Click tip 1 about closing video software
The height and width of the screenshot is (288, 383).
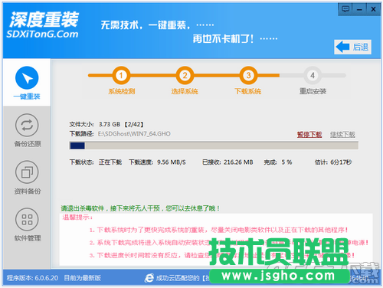coord(218,230)
